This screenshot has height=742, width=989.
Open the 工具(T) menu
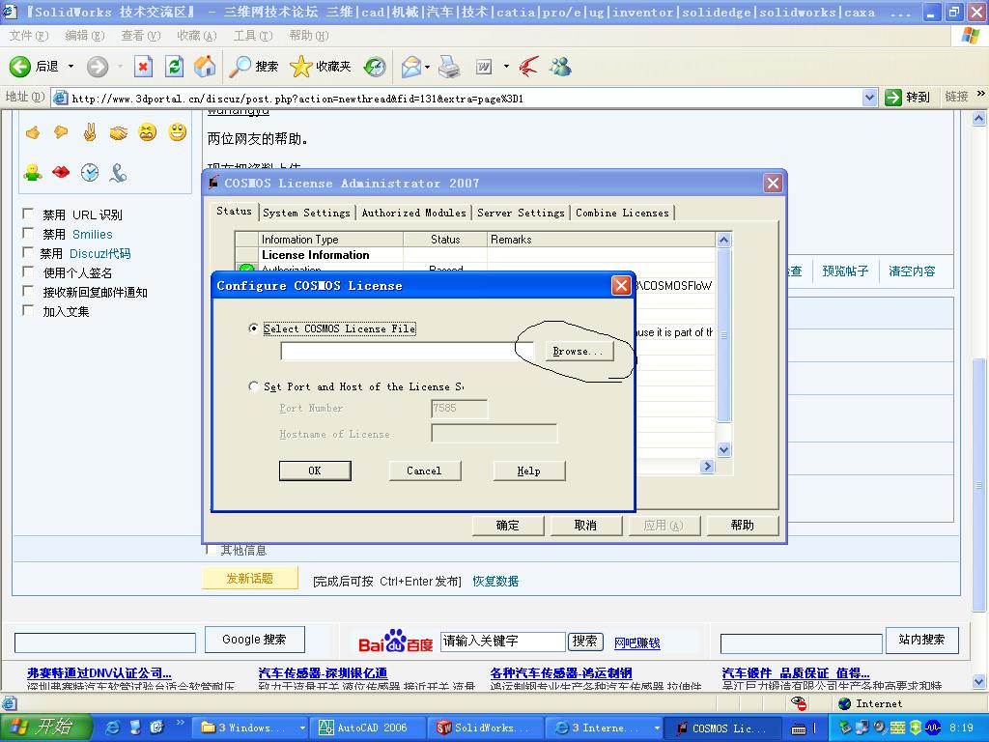pos(253,36)
